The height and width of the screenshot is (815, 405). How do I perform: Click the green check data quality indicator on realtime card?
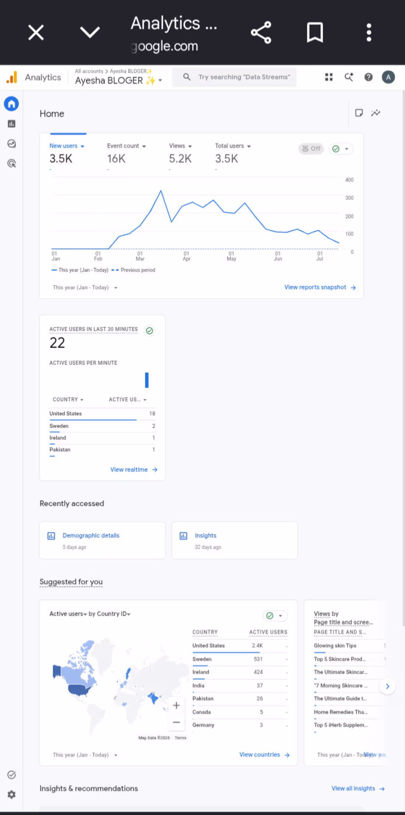tap(149, 331)
